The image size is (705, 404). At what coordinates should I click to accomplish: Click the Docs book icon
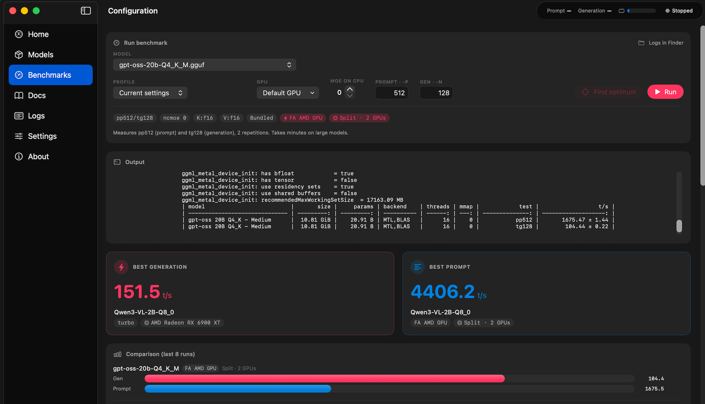coord(19,95)
